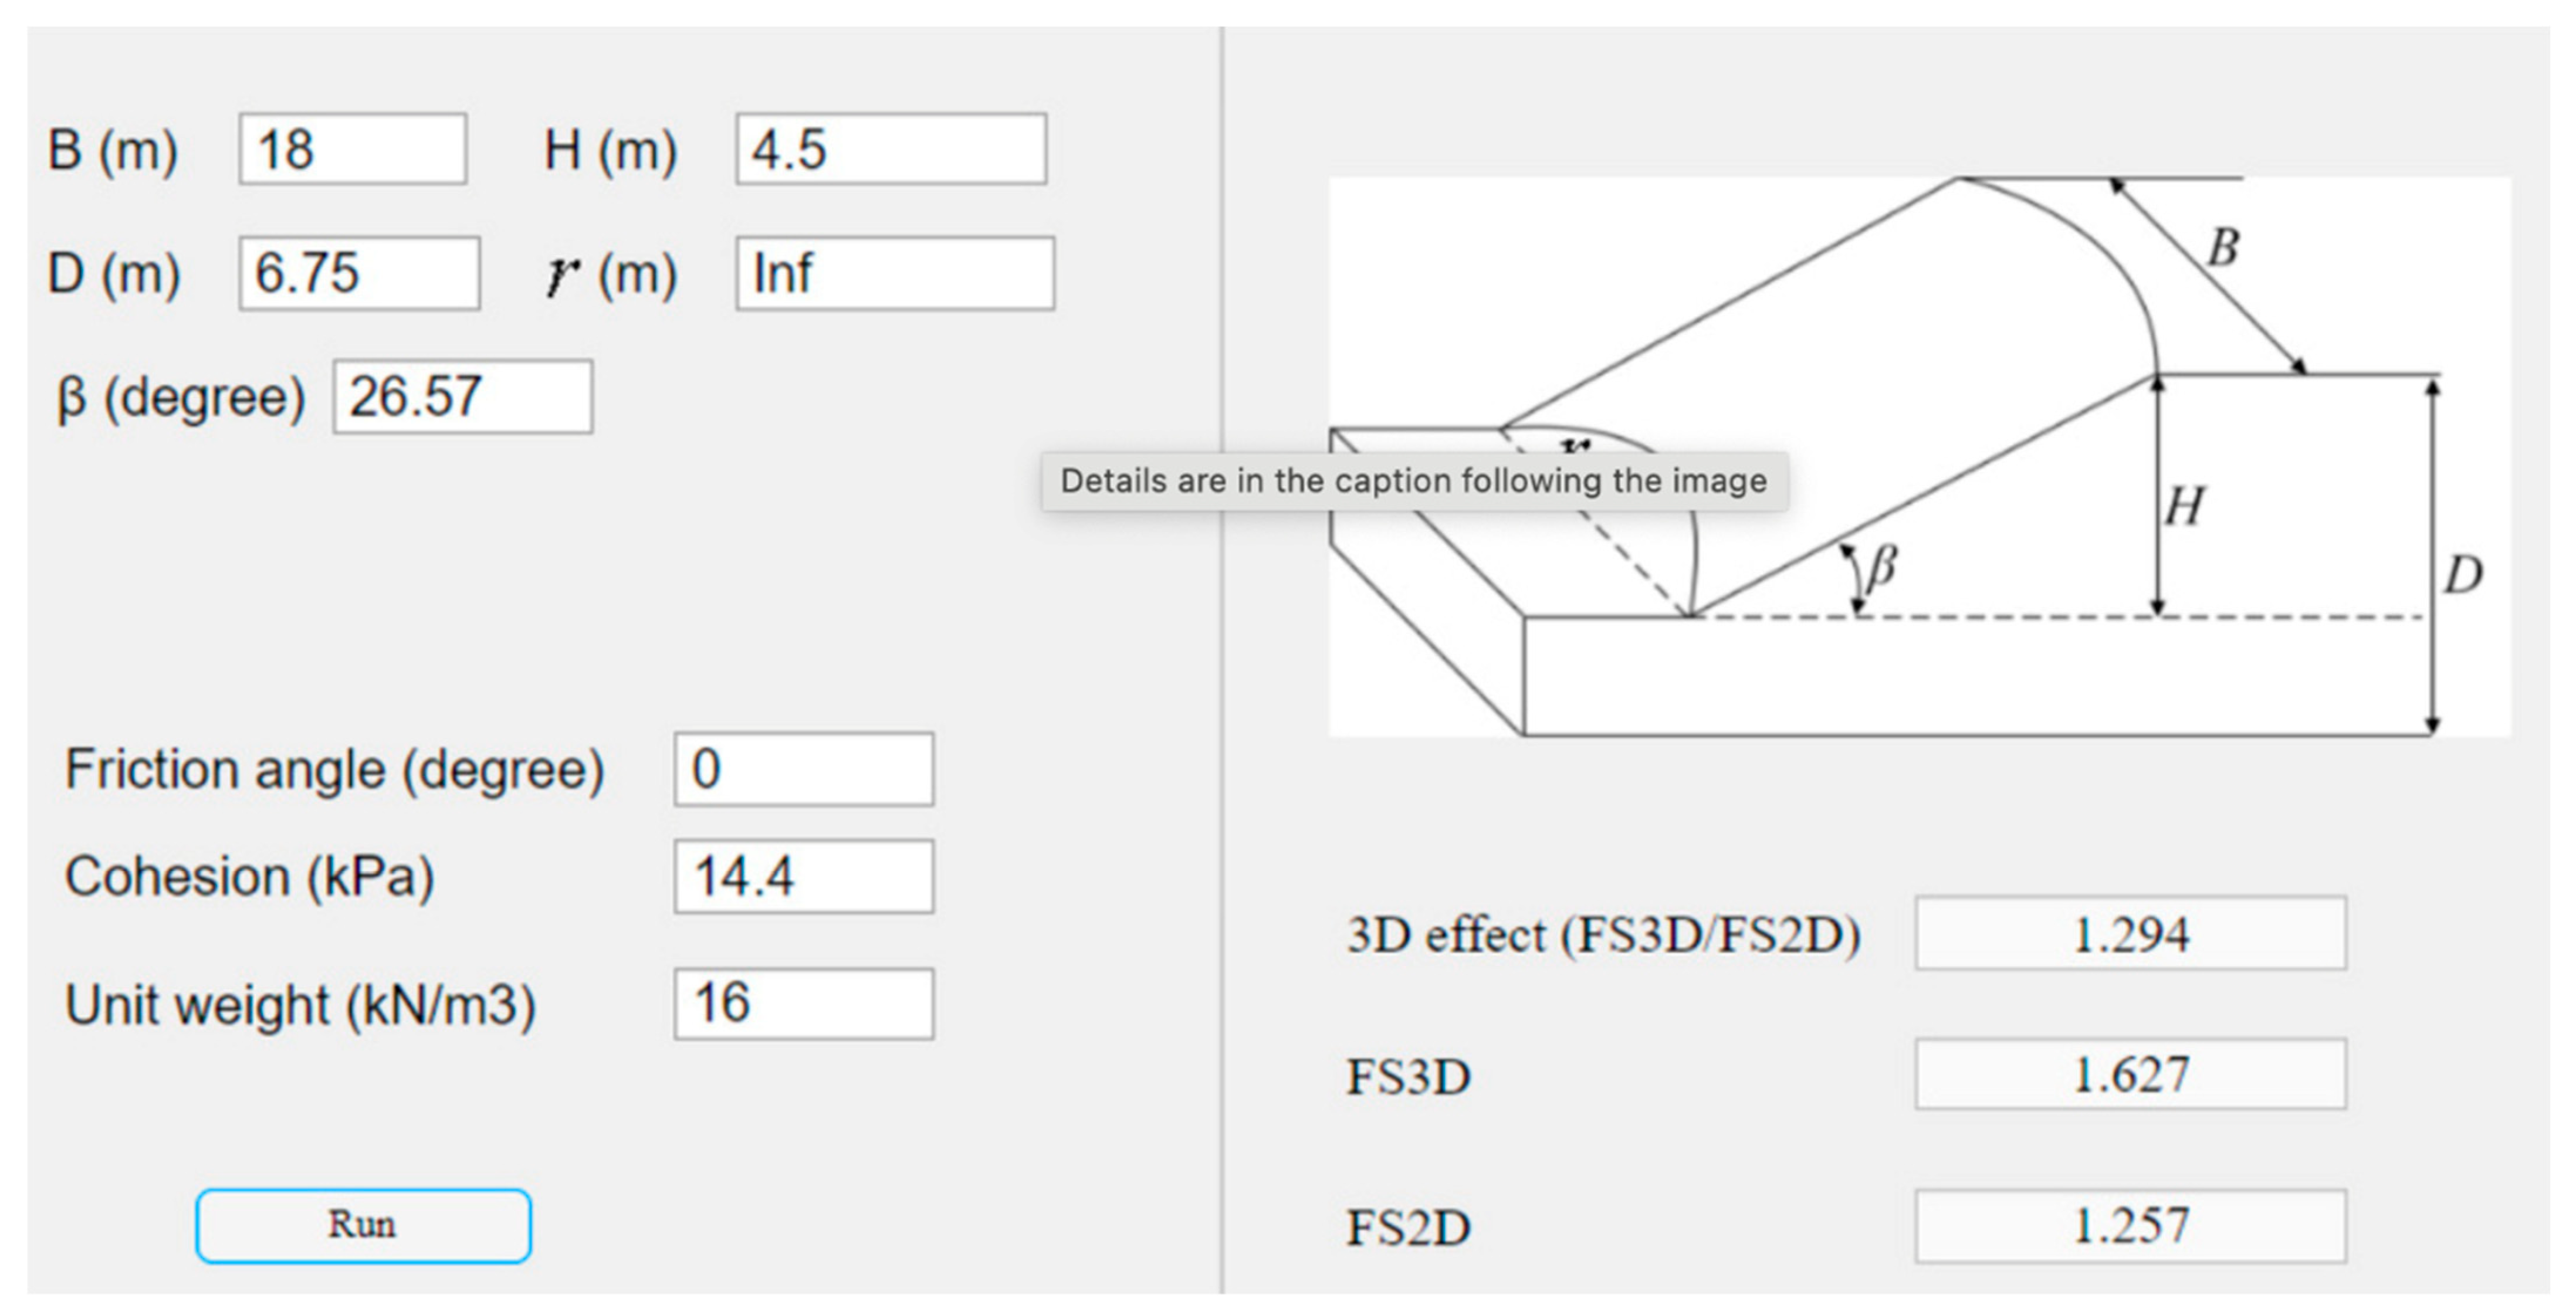Click the image caption tooltip
The height and width of the screenshot is (1312, 2576).
1413,481
